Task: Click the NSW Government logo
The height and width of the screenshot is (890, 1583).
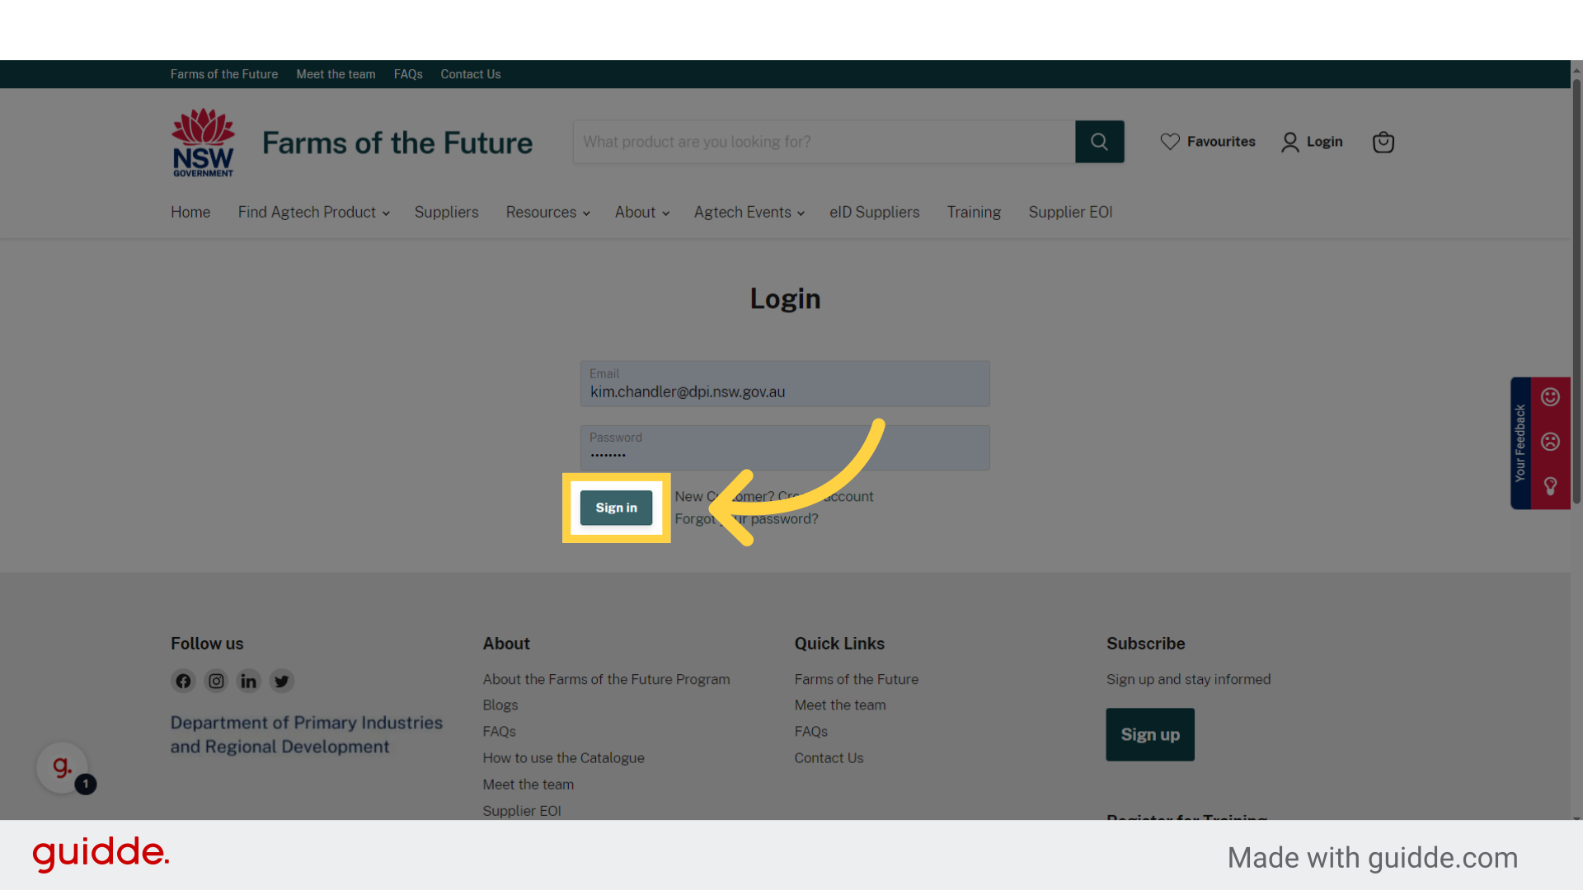Action: pyautogui.click(x=203, y=143)
